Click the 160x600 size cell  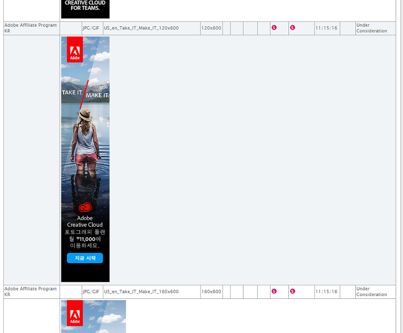pyautogui.click(x=211, y=292)
